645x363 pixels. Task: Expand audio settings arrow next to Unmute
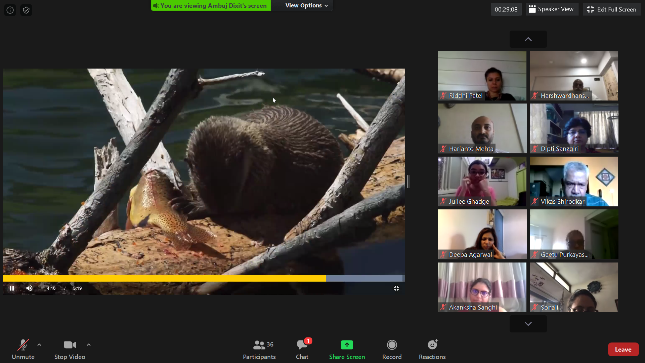39,345
